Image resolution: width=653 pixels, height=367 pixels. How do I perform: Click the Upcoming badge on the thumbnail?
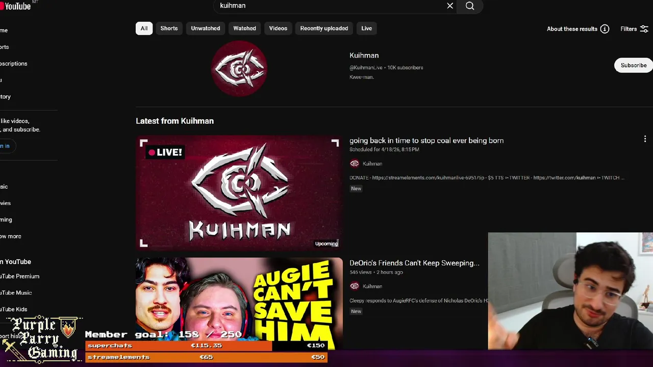point(326,244)
